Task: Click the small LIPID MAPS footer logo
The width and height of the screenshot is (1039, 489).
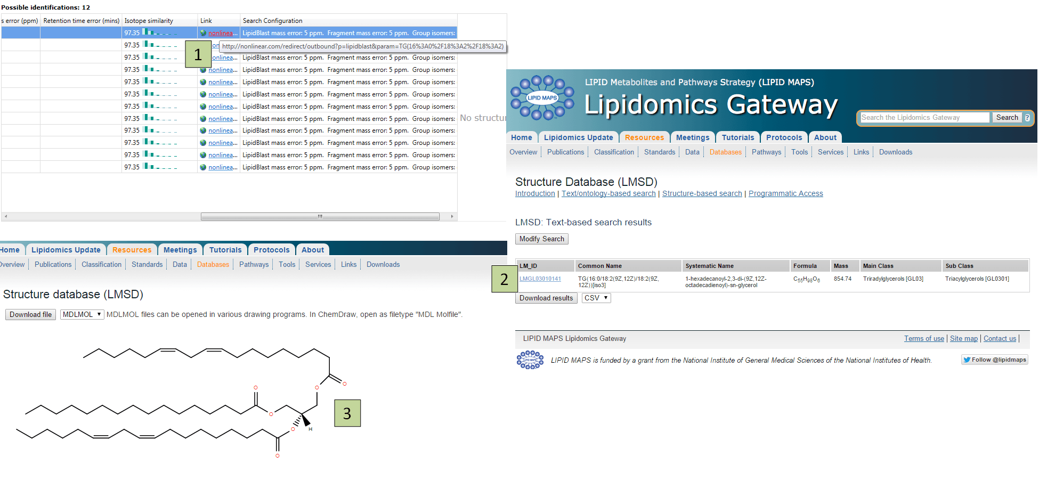Action: [x=530, y=360]
